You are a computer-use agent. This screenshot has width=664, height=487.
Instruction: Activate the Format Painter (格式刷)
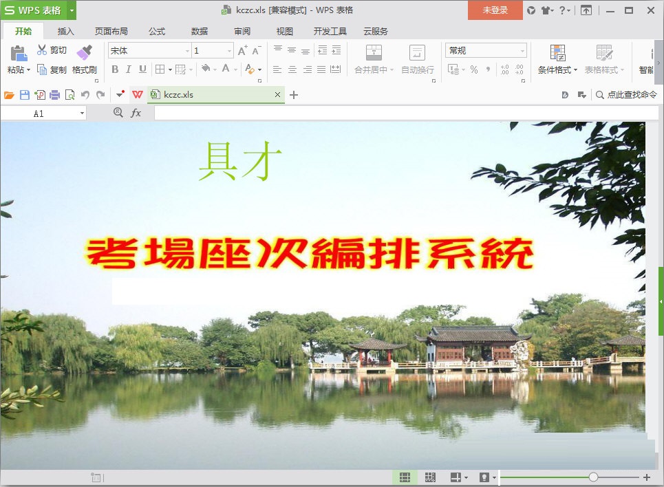(x=84, y=60)
